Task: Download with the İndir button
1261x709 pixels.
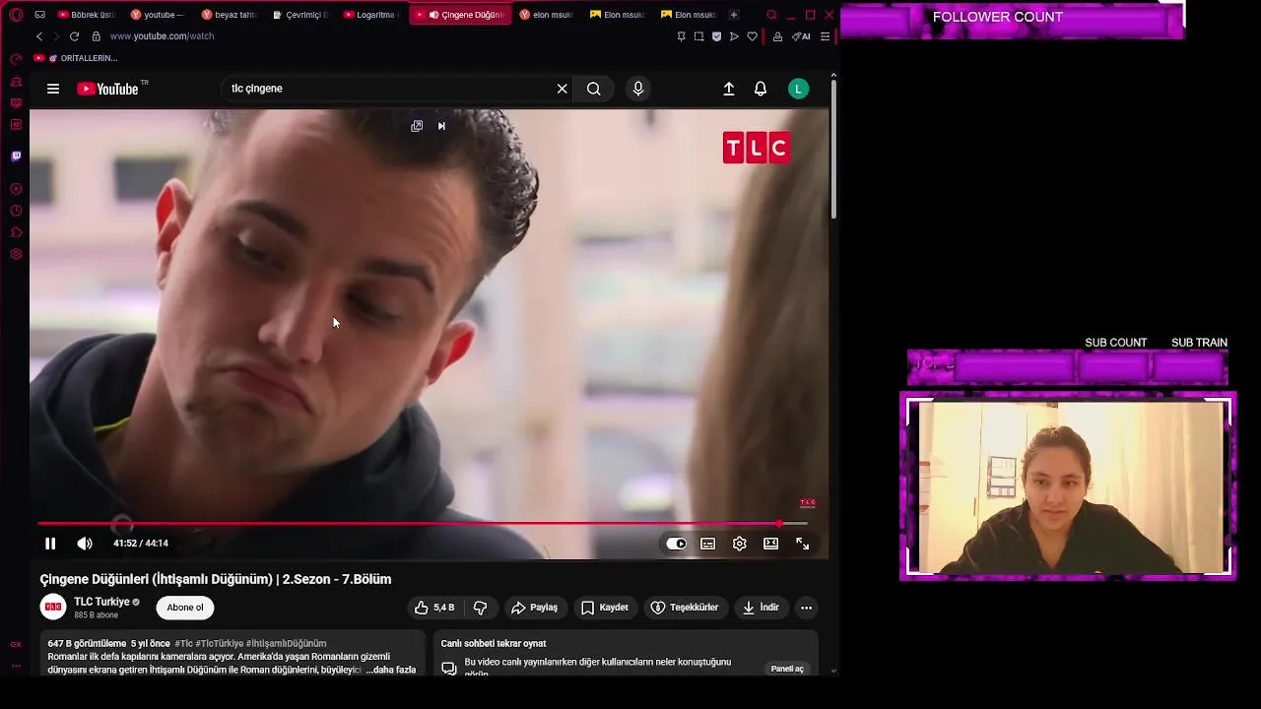Action: pos(761,608)
